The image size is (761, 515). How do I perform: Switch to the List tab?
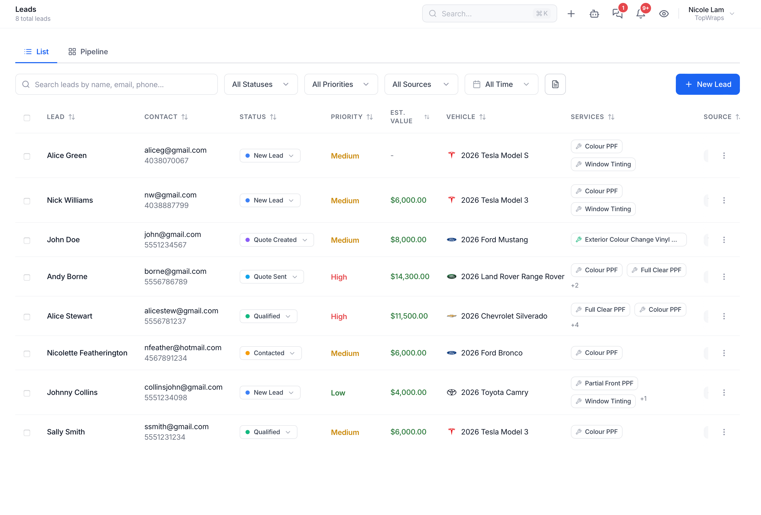36,52
